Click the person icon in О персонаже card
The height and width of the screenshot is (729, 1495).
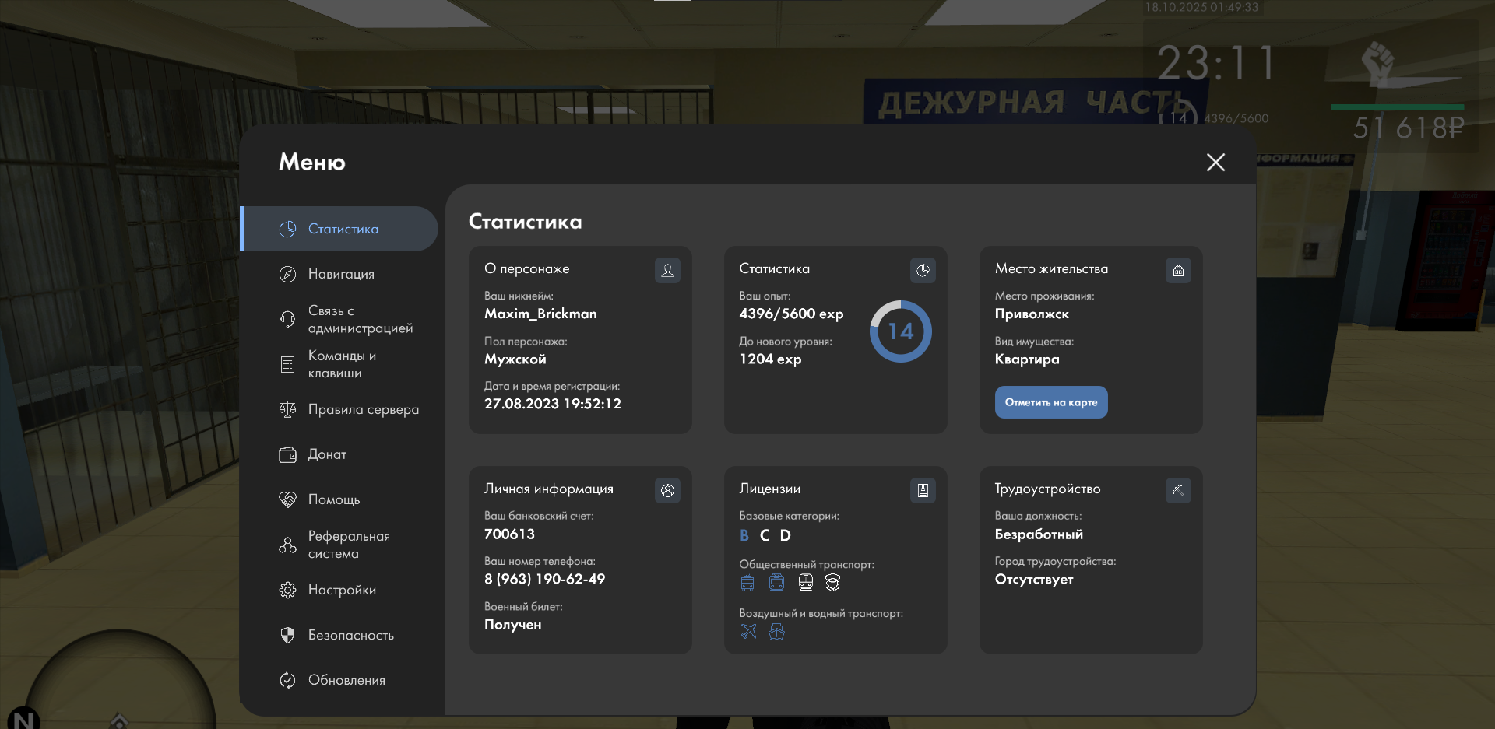pyautogui.click(x=667, y=270)
